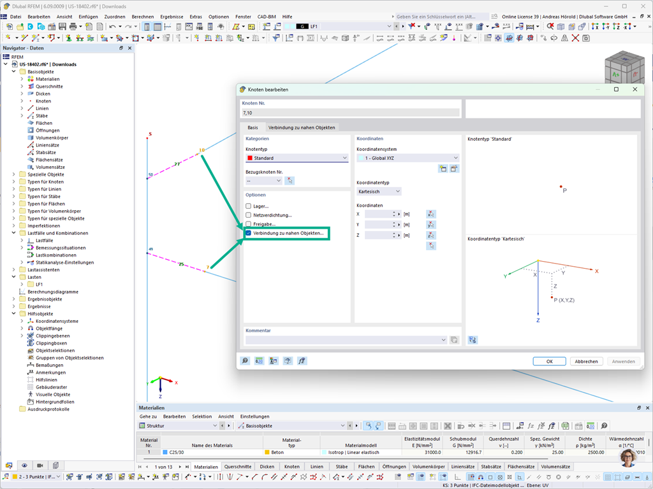The height and width of the screenshot is (489, 653).
Task: Click the Knoten Nr. field showing 7,10
Action: tap(351, 113)
